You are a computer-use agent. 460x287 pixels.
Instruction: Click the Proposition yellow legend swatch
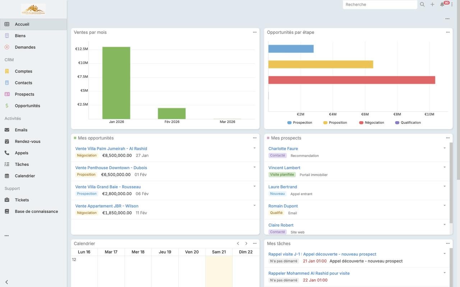(x=325, y=122)
